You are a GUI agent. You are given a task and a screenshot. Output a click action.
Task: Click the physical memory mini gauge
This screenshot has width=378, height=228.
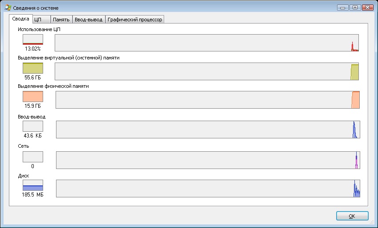click(33, 97)
